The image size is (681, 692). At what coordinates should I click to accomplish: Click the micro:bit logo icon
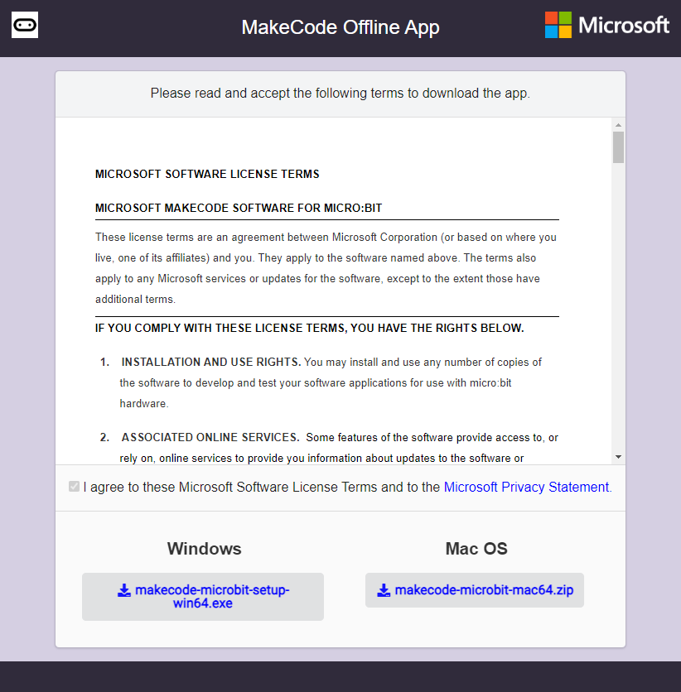pos(25,26)
